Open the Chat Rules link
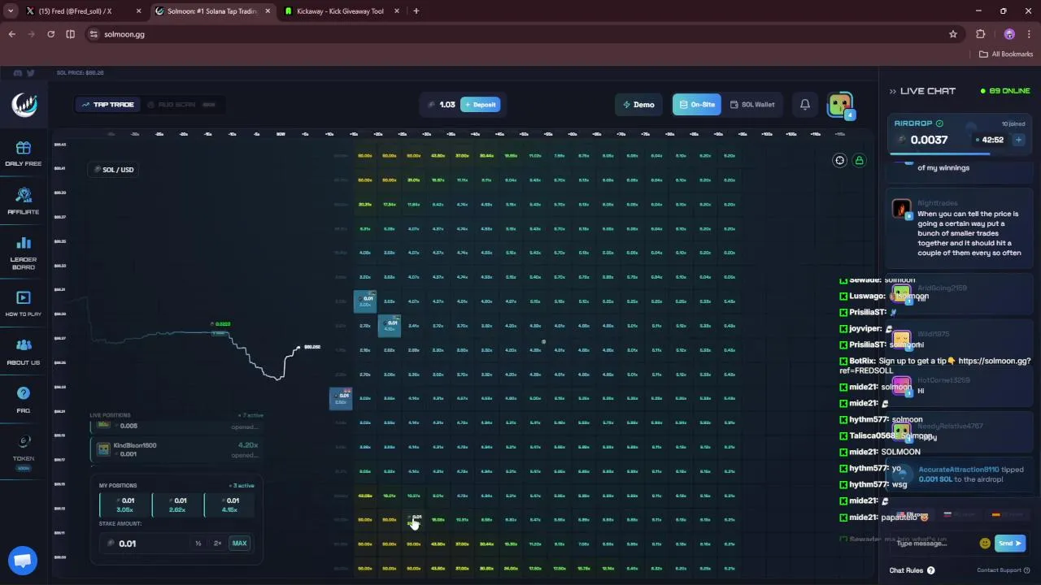The height and width of the screenshot is (585, 1041). 906,570
